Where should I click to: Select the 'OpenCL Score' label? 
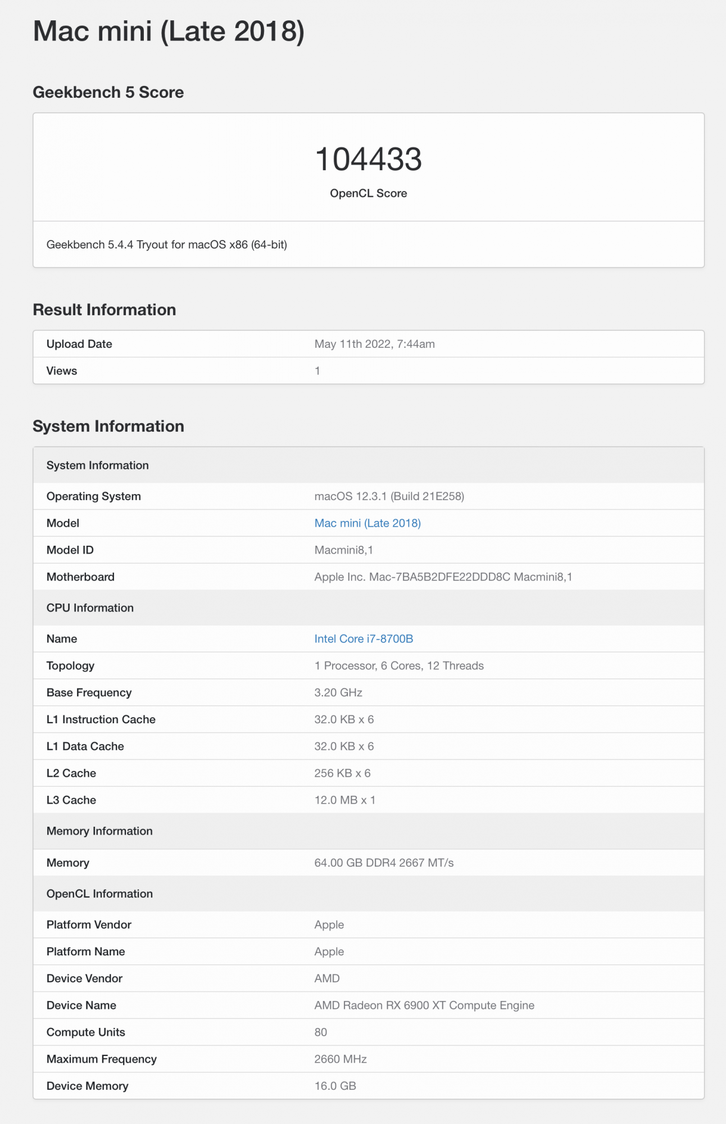tap(369, 193)
